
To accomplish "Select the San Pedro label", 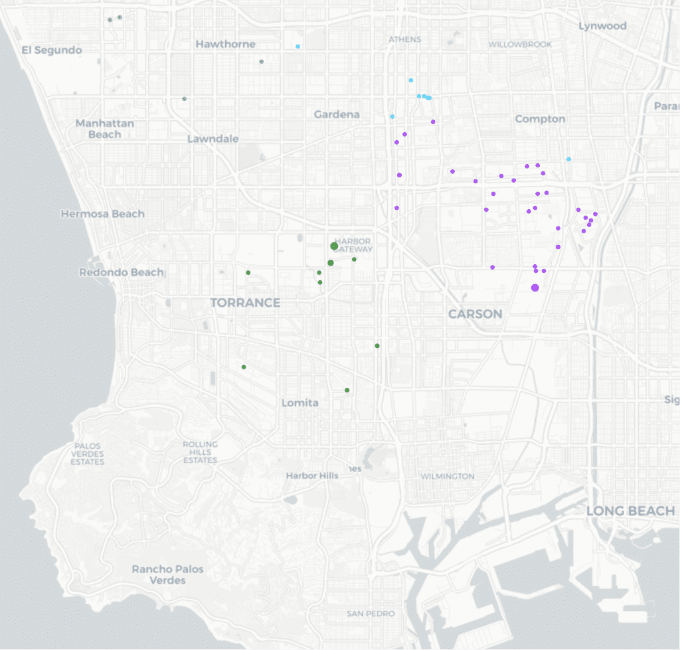I will click(371, 613).
